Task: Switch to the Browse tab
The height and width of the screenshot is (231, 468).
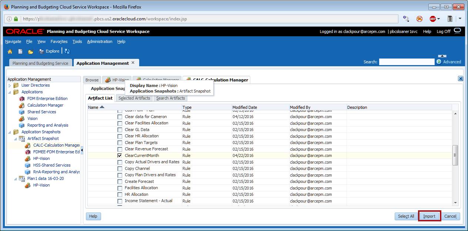Action: coord(92,80)
